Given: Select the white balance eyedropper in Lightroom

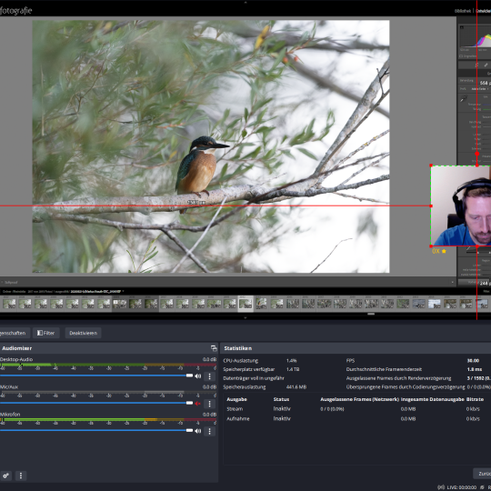Looking at the screenshot, I should point(464,99).
